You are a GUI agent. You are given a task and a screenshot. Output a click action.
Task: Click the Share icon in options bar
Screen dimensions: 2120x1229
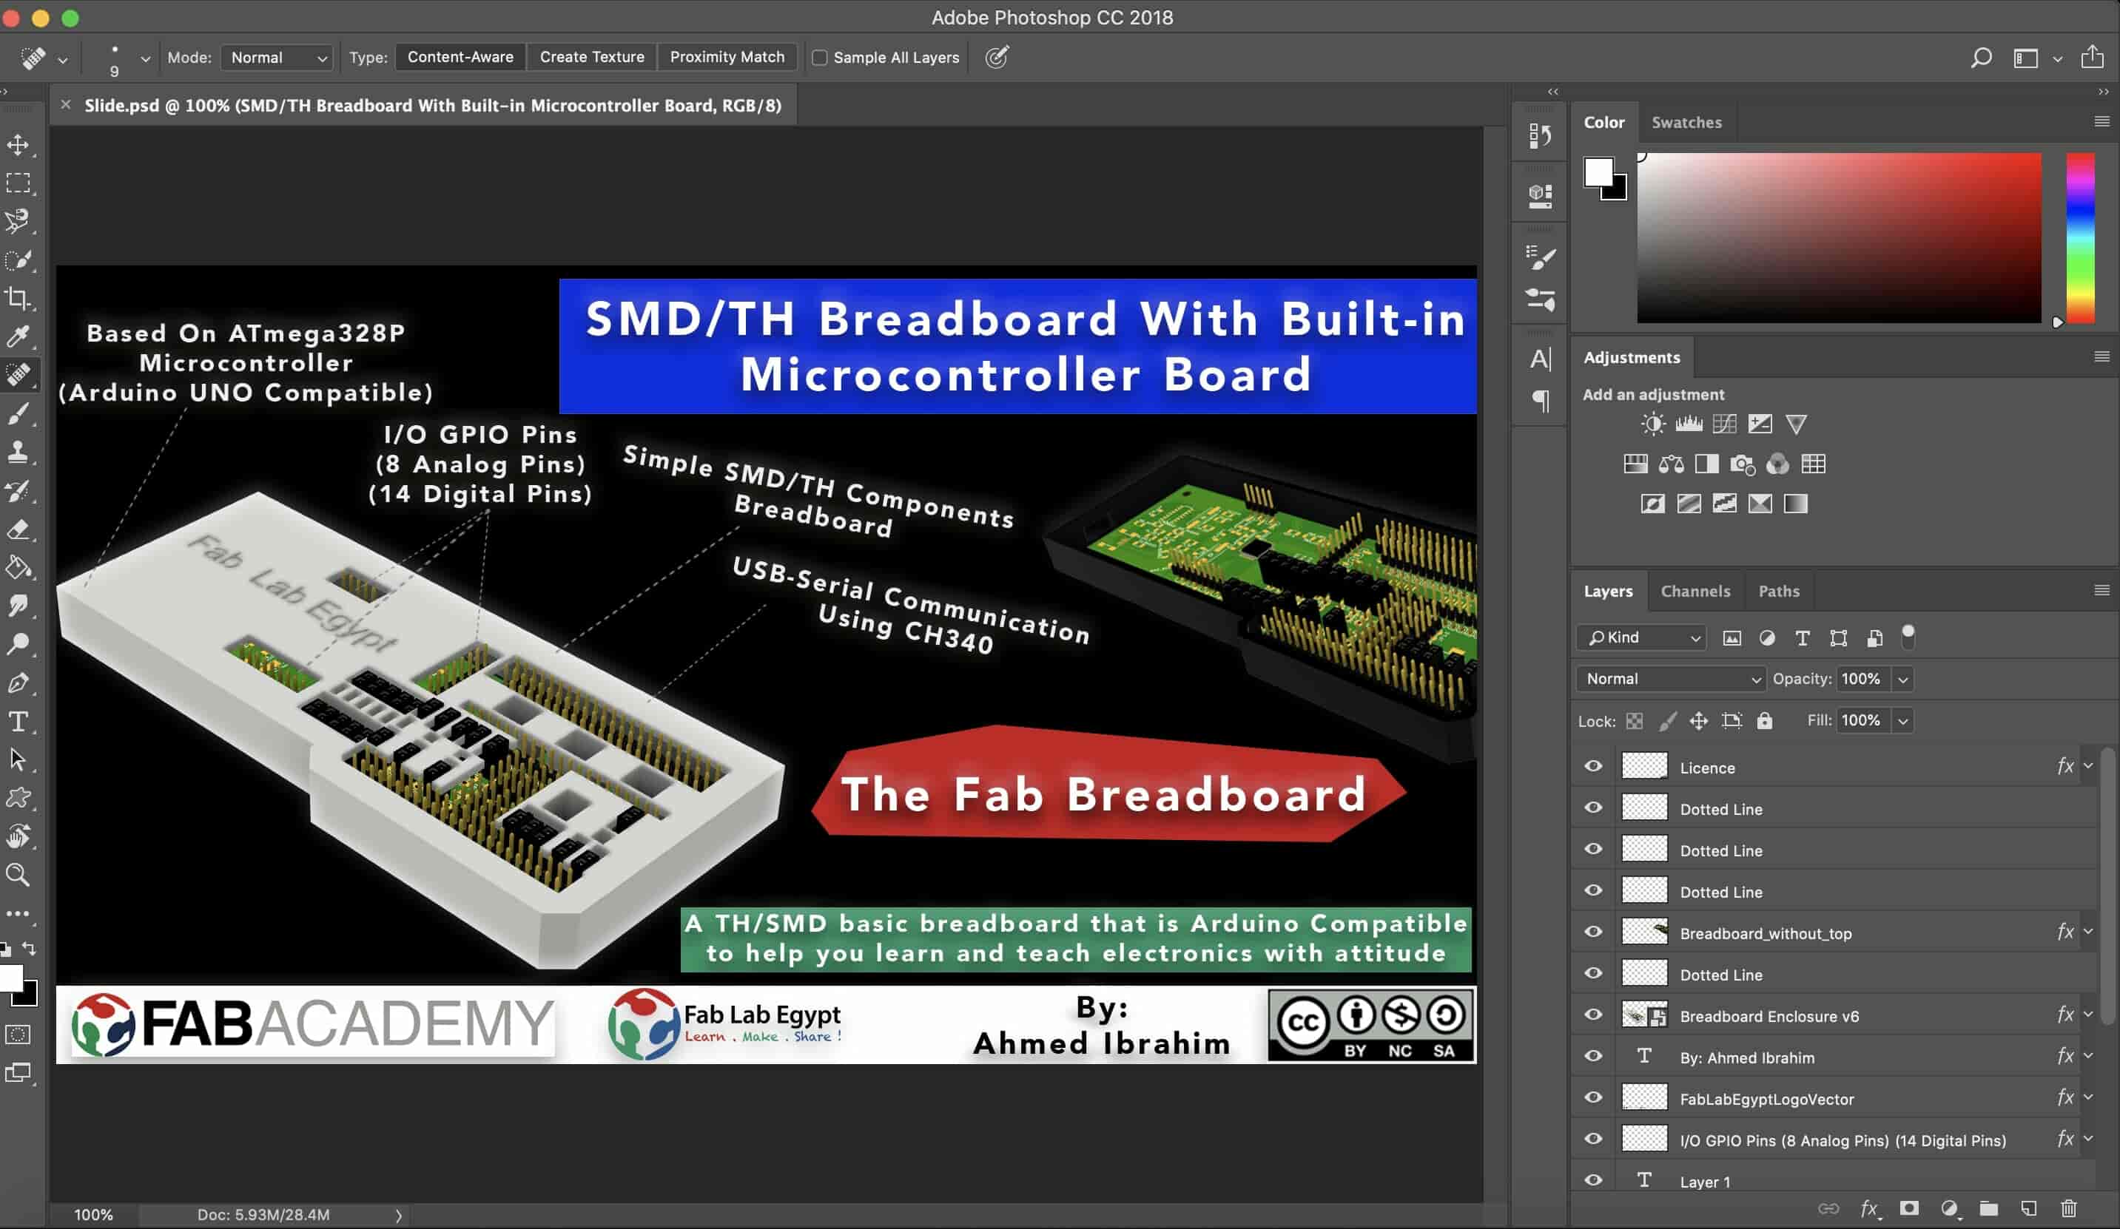pyautogui.click(x=2092, y=56)
